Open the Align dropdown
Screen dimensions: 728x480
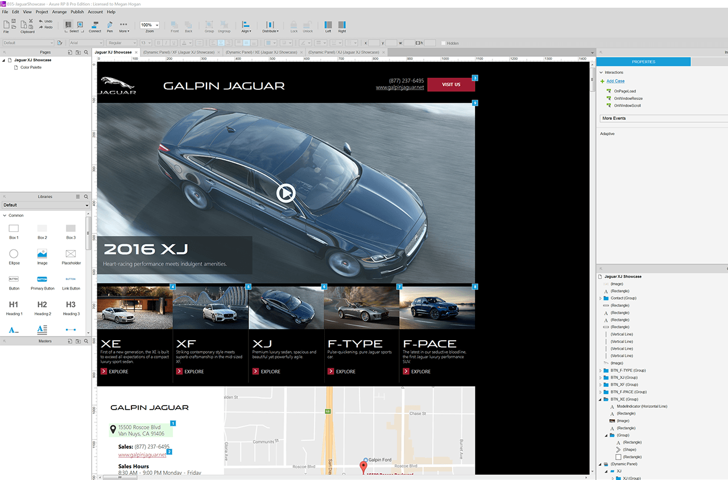(246, 26)
